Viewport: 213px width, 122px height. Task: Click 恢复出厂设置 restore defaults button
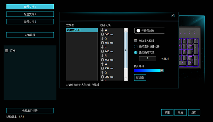click(30, 111)
